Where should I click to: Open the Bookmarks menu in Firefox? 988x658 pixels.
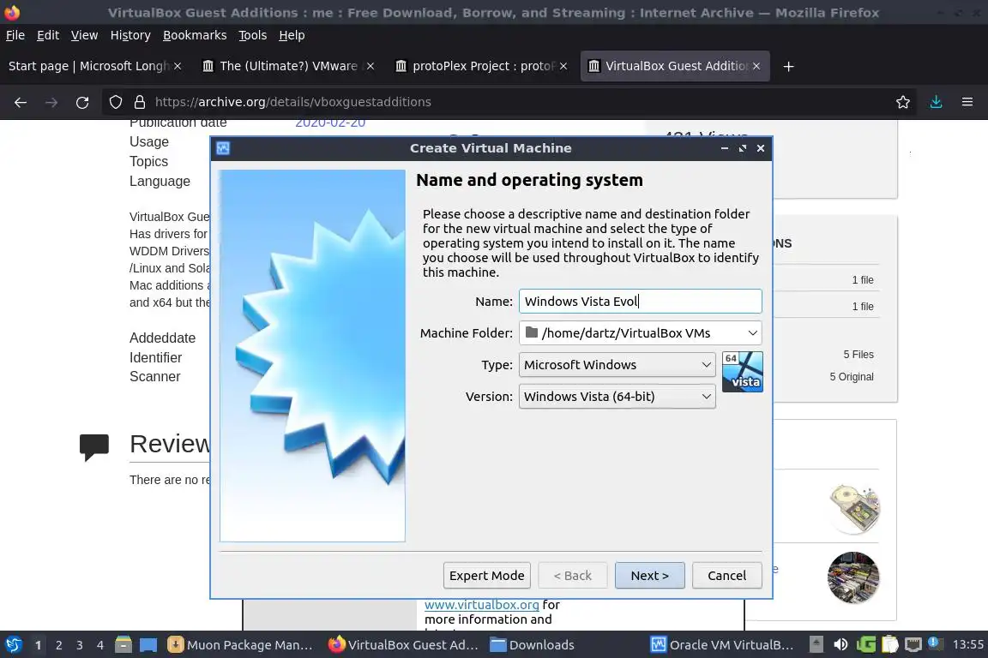tap(195, 35)
